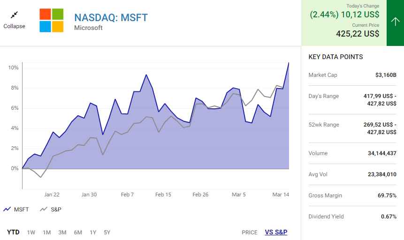Toggle the MSFT series in chart legend

(16, 210)
